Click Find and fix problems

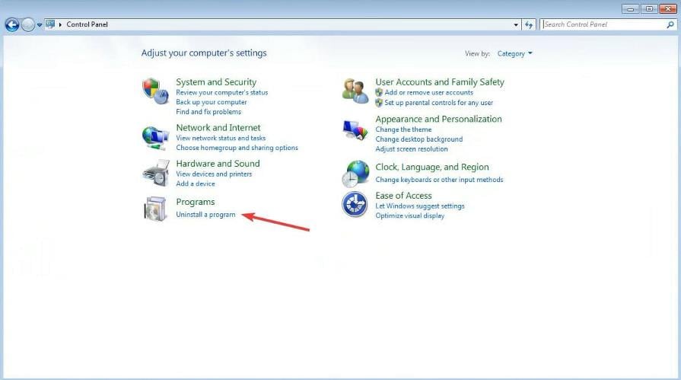pyautogui.click(x=208, y=112)
